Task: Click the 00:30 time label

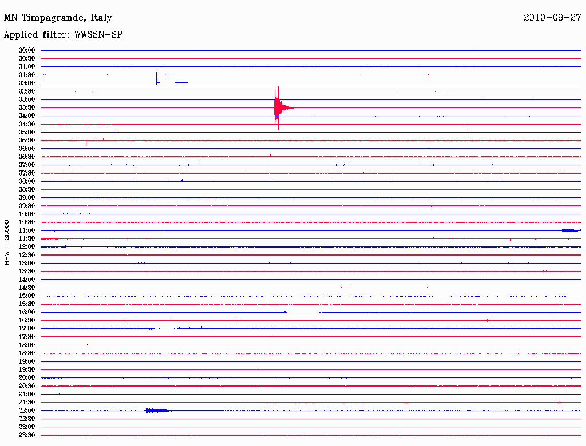Action: pos(27,58)
